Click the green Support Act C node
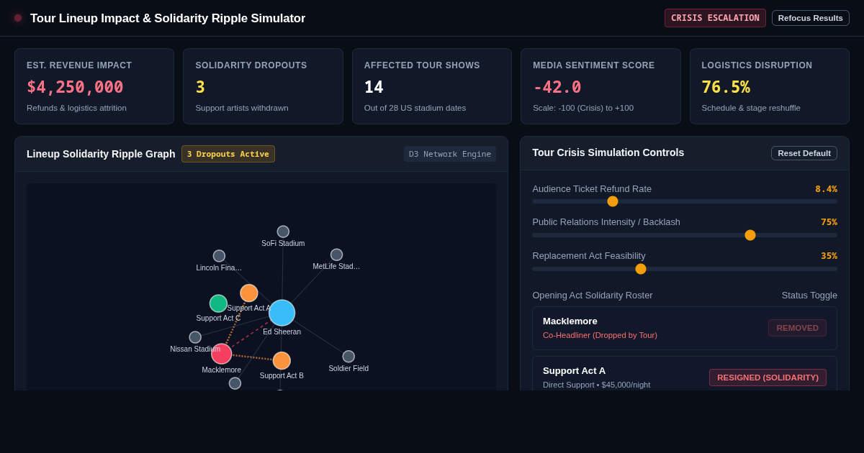This screenshot has width=864, height=453. 218,303
